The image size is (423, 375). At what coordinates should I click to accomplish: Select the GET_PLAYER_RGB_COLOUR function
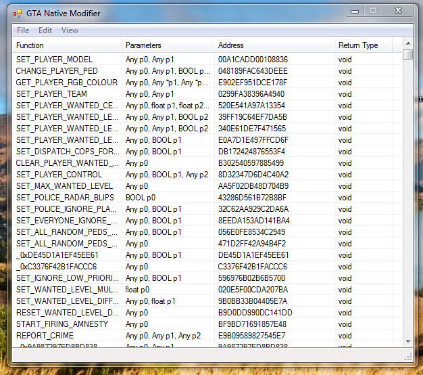(67, 83)
